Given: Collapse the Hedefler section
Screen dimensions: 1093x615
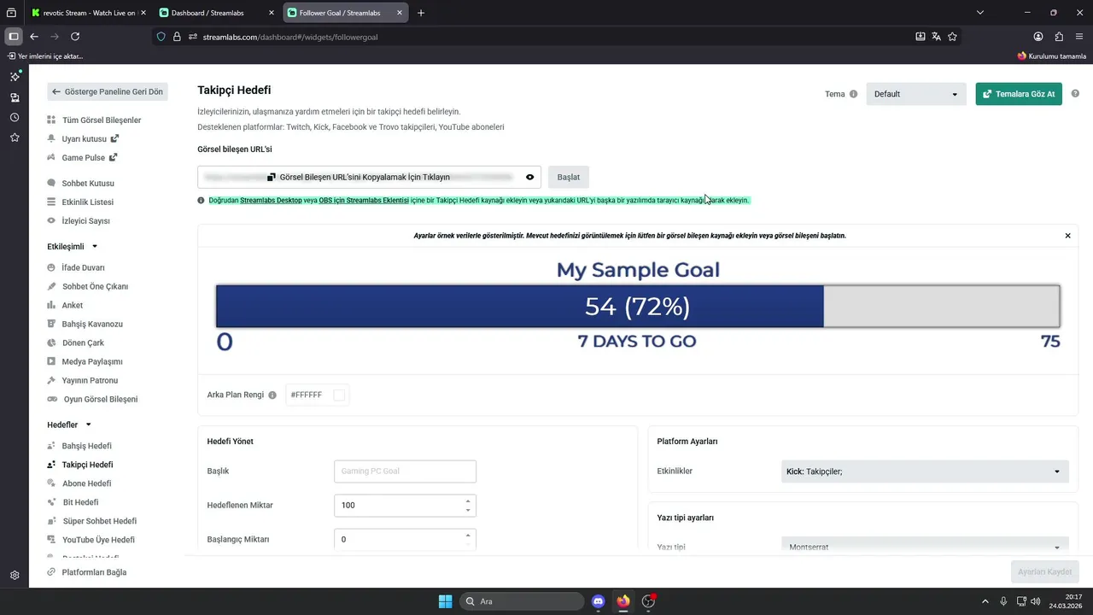Looking at the screenshot, I should (x=88, y=425).
